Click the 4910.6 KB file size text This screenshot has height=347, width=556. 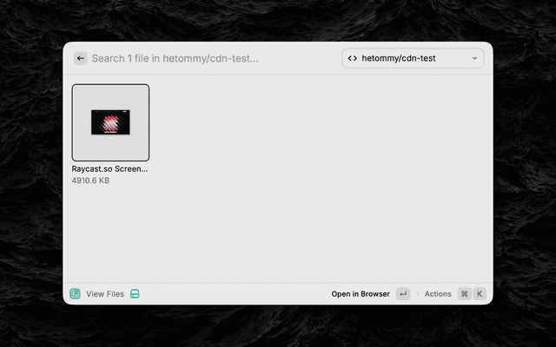(90, 180)
